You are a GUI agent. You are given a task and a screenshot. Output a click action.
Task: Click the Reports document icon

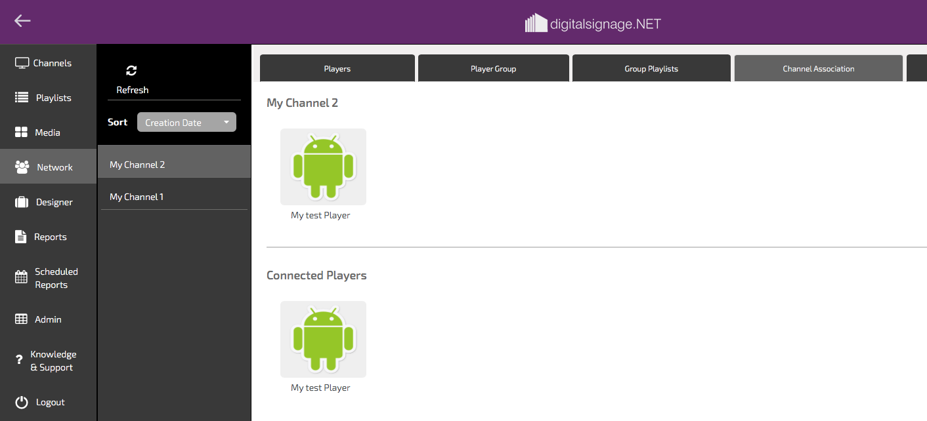[22, 237]
